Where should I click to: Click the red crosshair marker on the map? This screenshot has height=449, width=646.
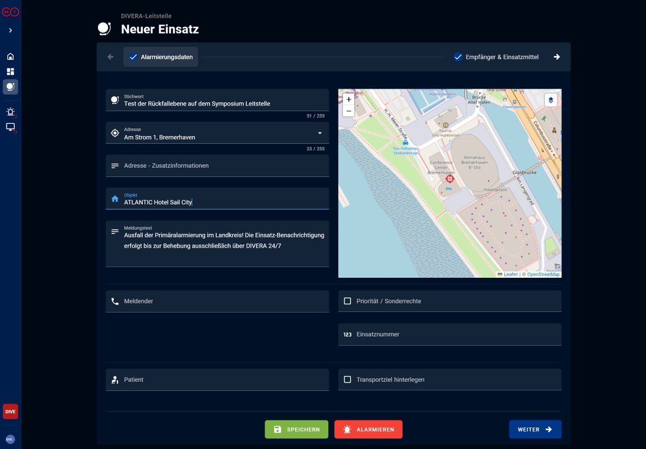[x=450, y=178]
